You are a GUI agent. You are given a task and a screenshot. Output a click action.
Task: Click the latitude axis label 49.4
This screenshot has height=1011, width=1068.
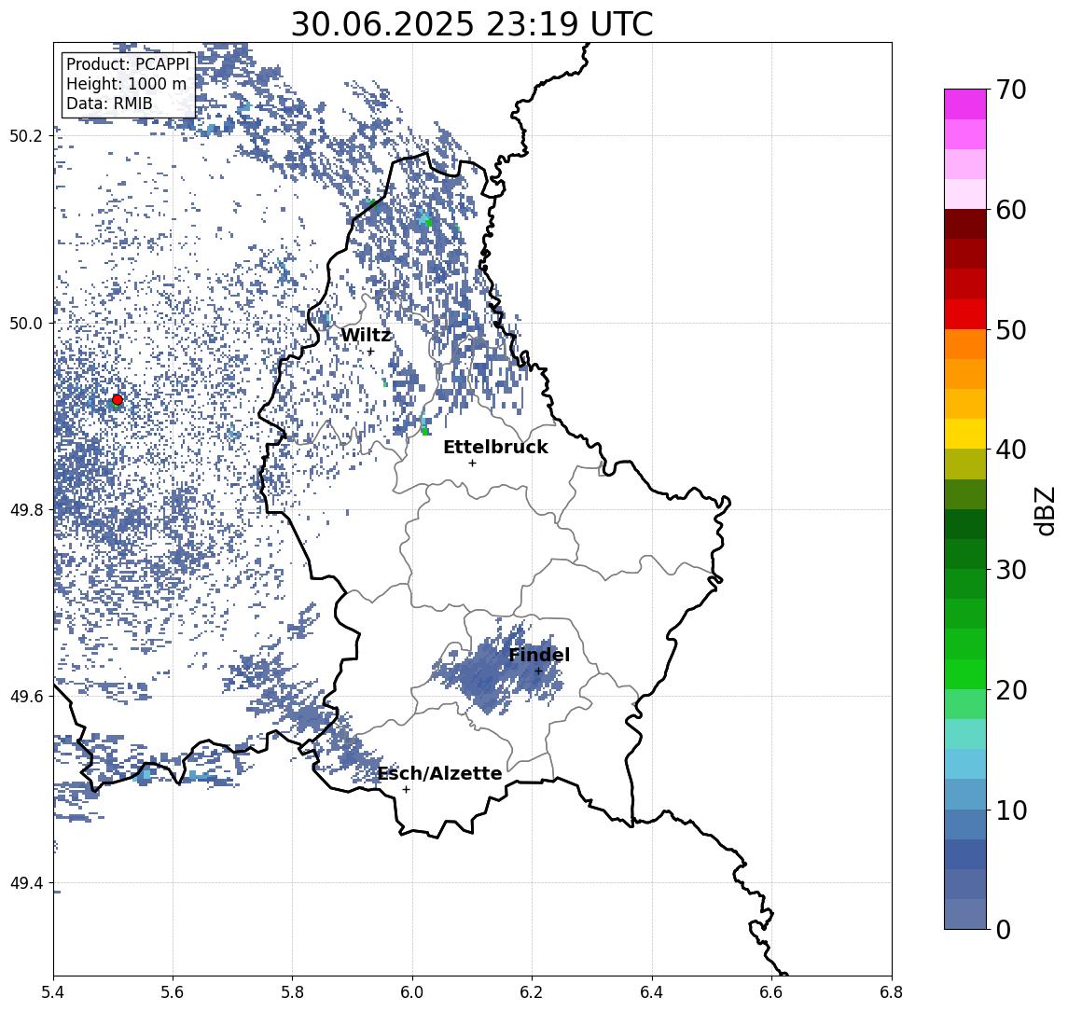pos(25,883)
